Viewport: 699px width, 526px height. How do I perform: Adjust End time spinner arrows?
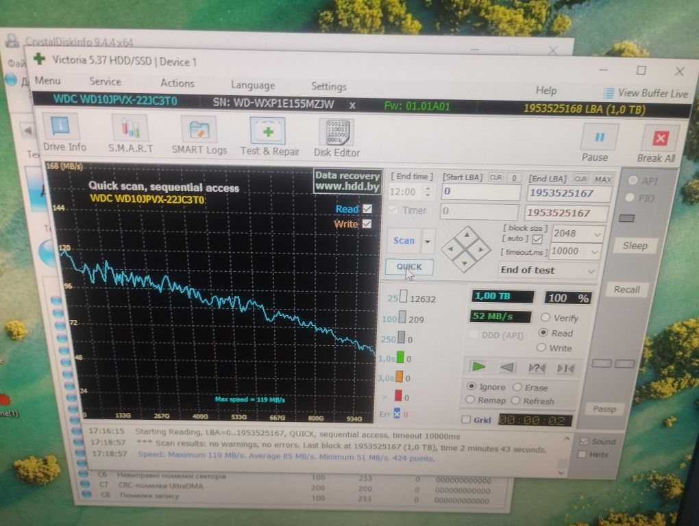(428, 192)
